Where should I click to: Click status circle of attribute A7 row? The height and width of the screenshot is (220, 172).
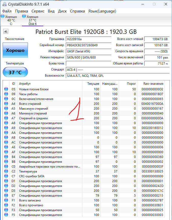coord(6,118)
